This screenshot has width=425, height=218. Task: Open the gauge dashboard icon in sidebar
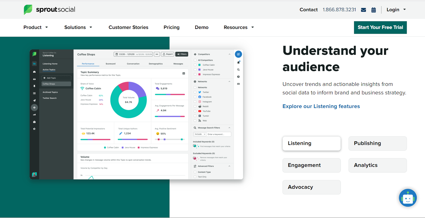(34, 72)
